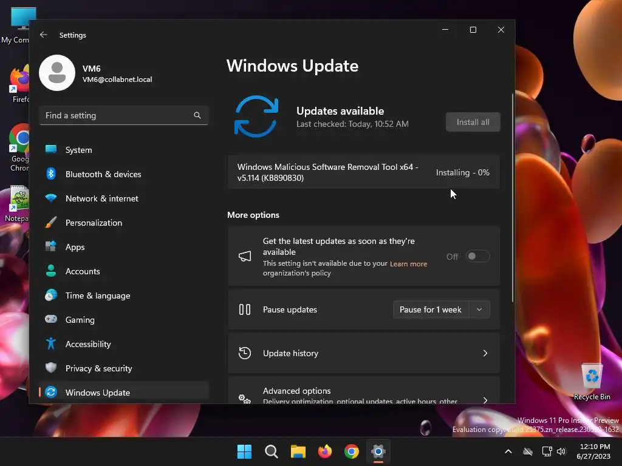
Task: Go to Gaming settings
Action: click(x=124, y=320)
